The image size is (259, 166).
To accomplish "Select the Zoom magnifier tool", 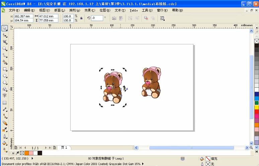I will (x=5, y=49).
